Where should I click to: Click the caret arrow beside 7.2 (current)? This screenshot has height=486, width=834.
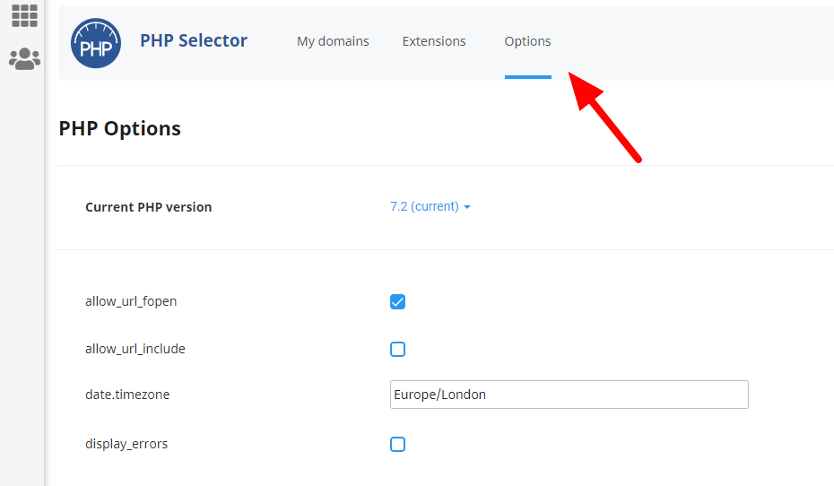pos(467,207)
